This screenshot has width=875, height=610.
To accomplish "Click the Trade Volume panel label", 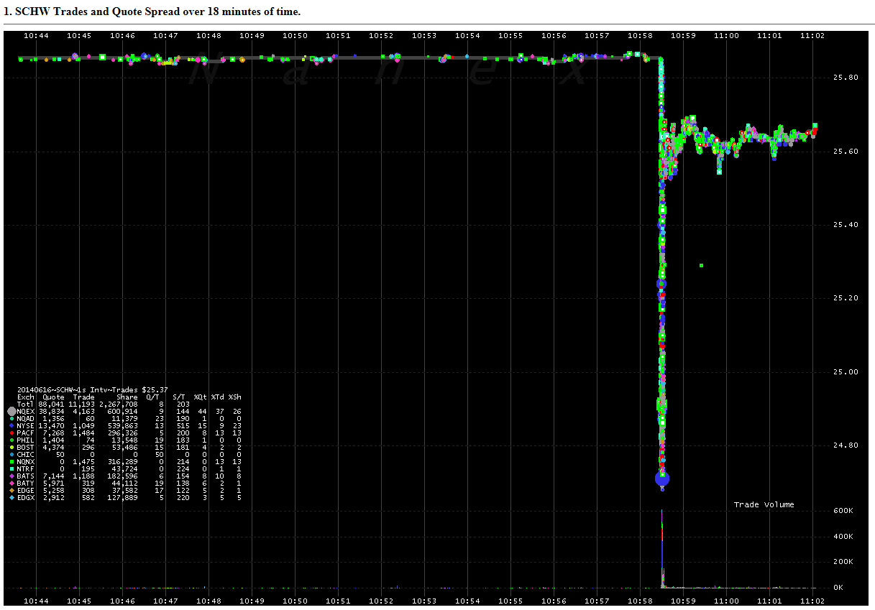I will pyautogui.click(x=764, y=504).
